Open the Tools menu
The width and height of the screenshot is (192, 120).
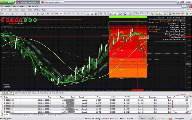tap(29, 10)
